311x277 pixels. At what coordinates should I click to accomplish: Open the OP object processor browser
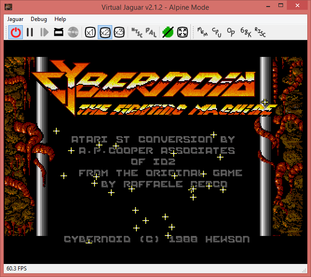231,32
